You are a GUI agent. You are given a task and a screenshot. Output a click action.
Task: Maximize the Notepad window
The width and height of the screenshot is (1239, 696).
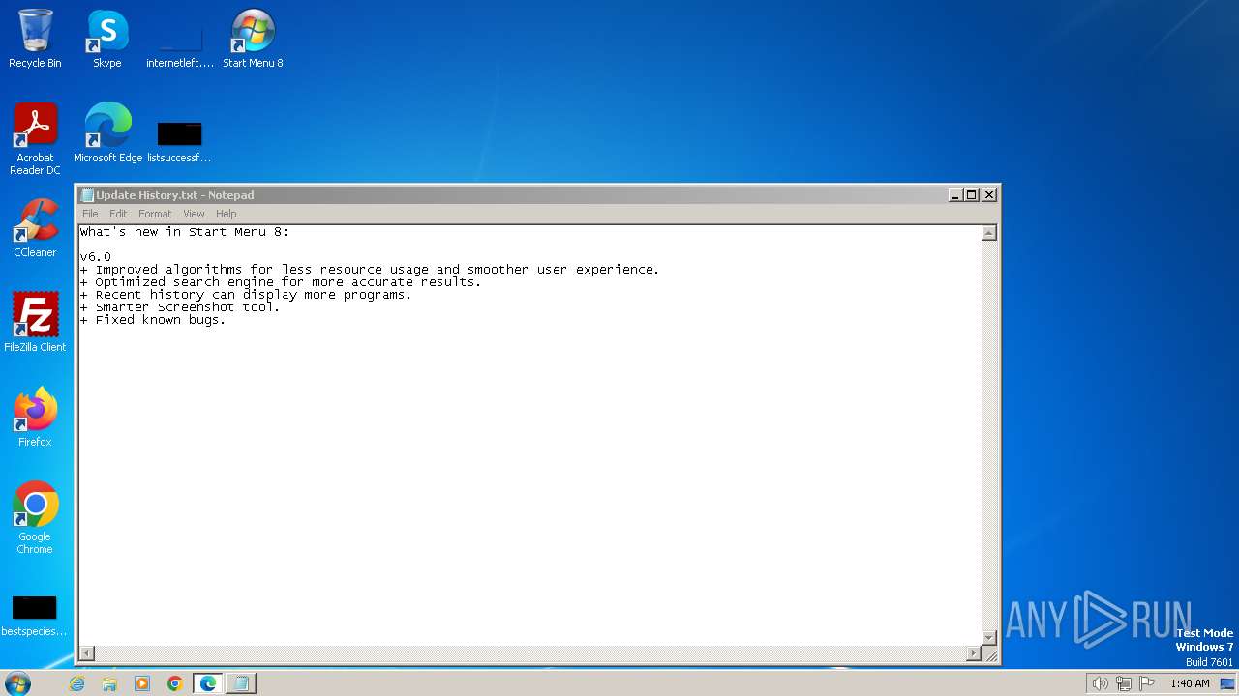point(972,195)
